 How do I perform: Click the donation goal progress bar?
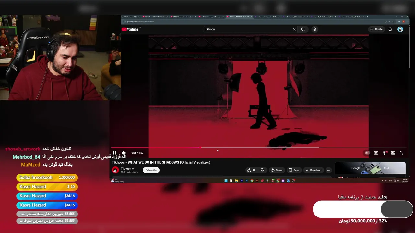tap(363, 209)
